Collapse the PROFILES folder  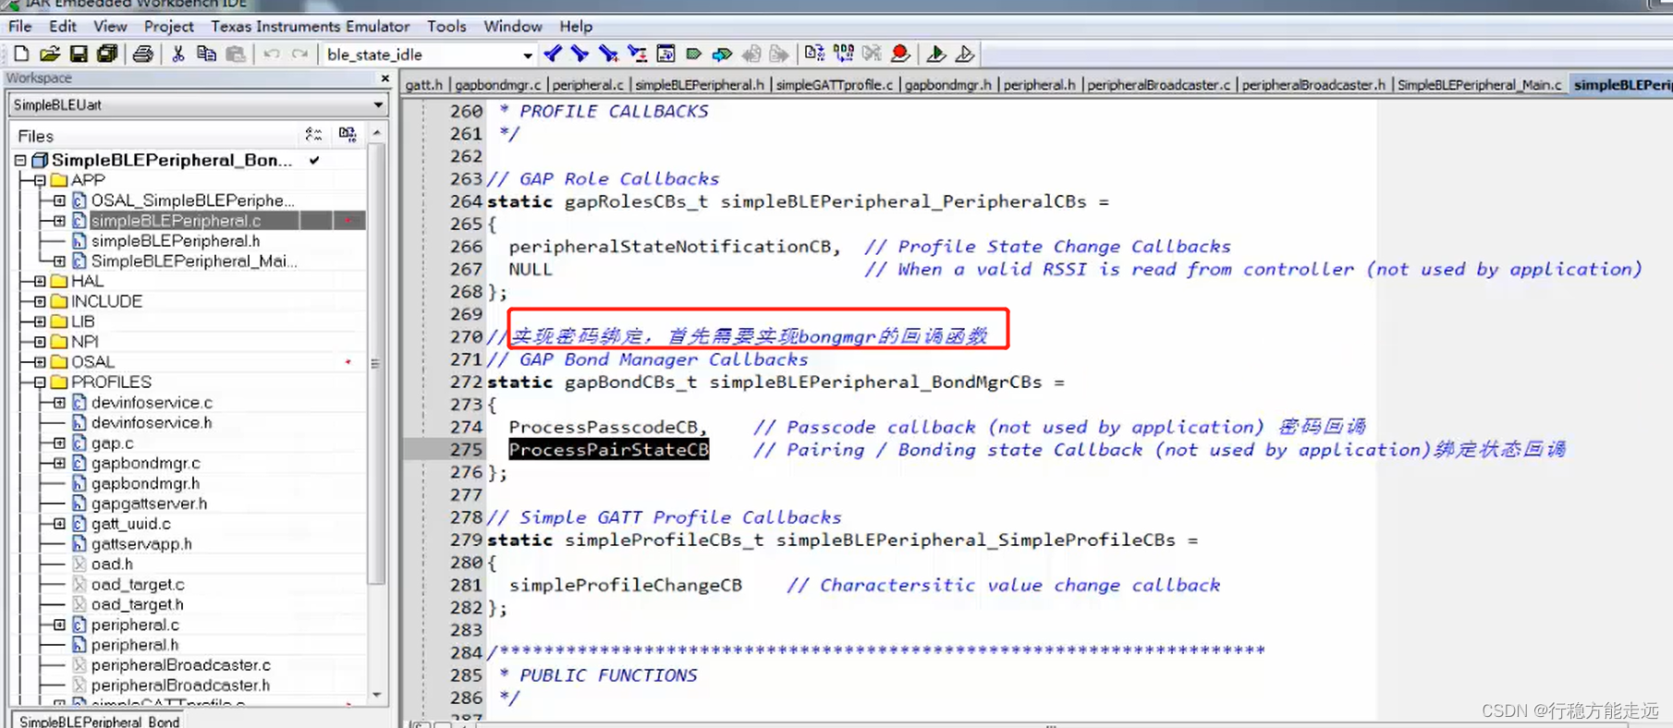[40, 382]
